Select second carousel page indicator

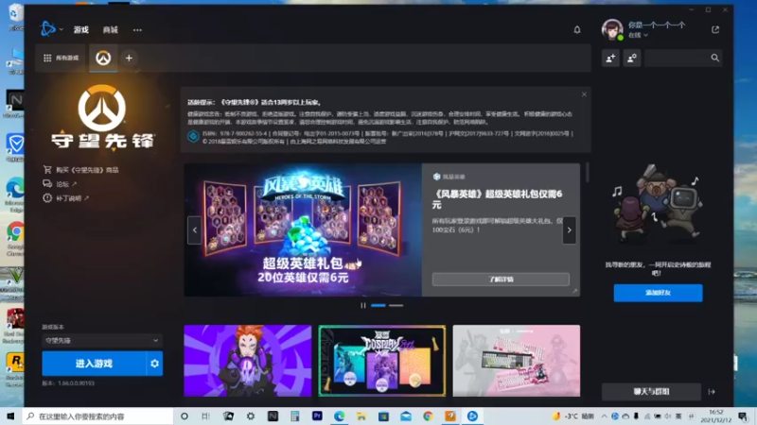(396, 305)
